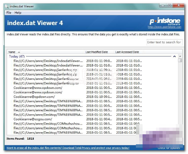Maximize the index.dat Viewer window
The height and width of the screenshot is (154, 188).
pyautogui.click(x=169, y=5)
